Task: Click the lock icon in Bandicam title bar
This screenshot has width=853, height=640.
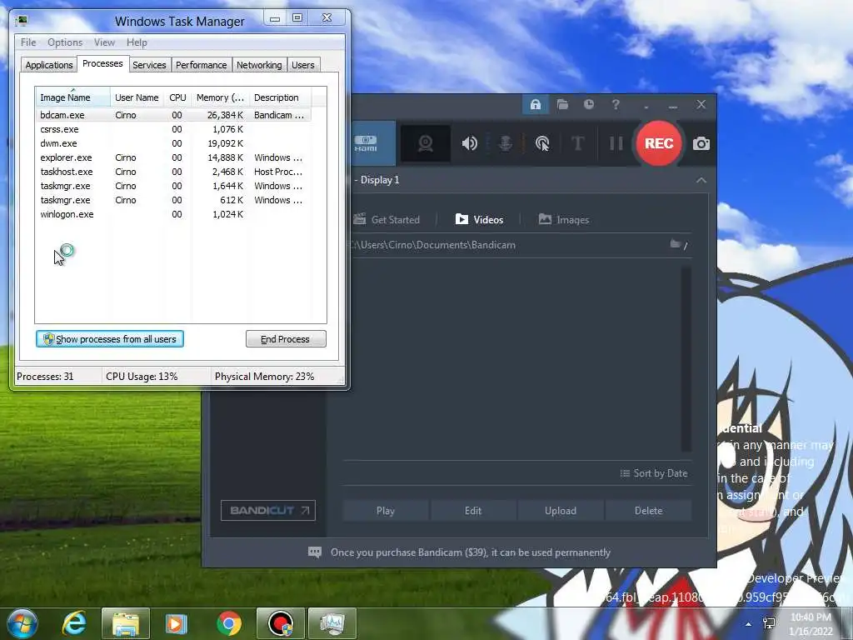Action: click(x=536, y=104)
